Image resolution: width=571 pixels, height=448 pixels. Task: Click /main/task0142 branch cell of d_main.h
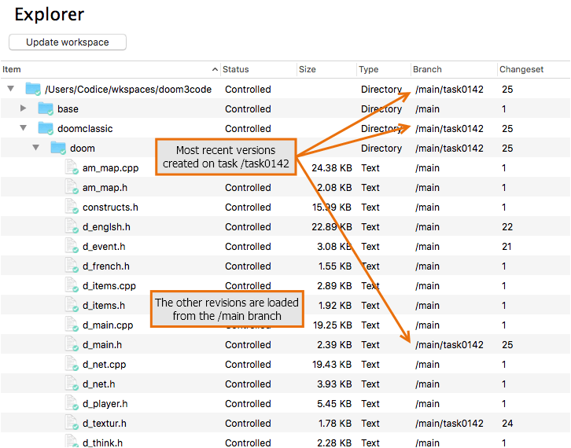click(x=449, y=345)
